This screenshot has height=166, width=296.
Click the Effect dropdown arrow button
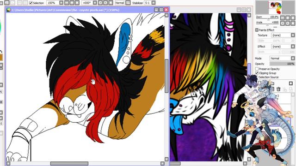[293, 46]
